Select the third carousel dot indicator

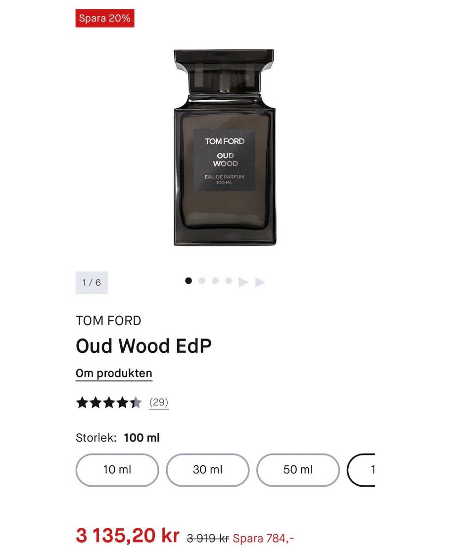215,281
